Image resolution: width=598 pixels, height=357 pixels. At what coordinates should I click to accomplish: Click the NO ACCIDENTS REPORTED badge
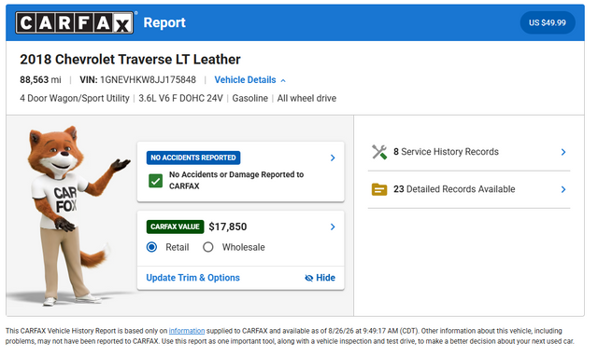pyautogui.click(x=193, y=158)
